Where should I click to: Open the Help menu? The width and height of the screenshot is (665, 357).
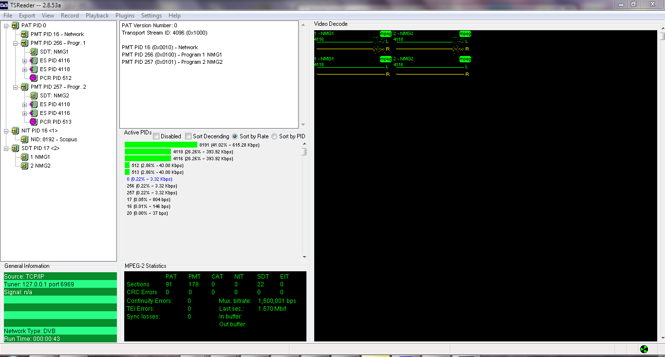pos(174,16)
